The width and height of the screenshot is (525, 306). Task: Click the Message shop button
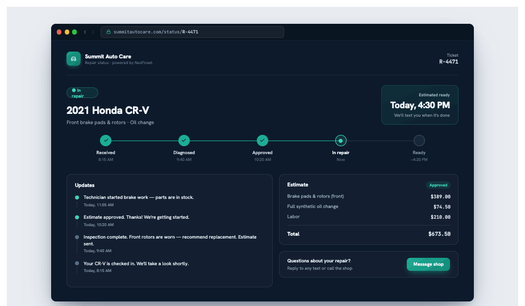pos(428,264)
